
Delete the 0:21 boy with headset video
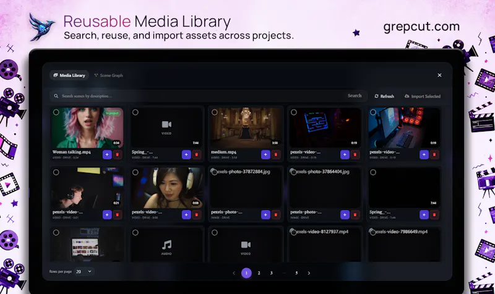point(118,214)
